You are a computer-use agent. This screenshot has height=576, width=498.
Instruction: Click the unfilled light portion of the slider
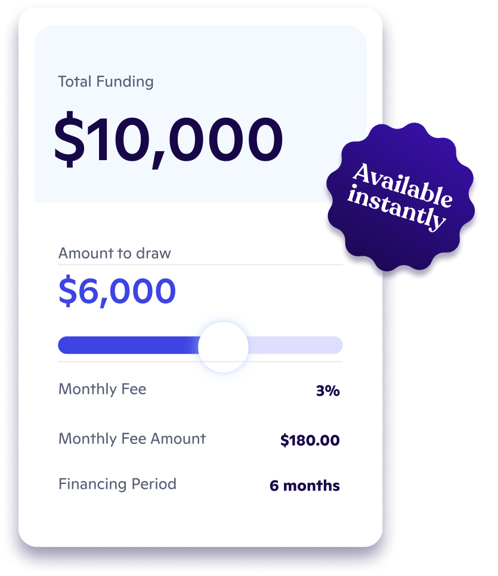pos(295,345)
